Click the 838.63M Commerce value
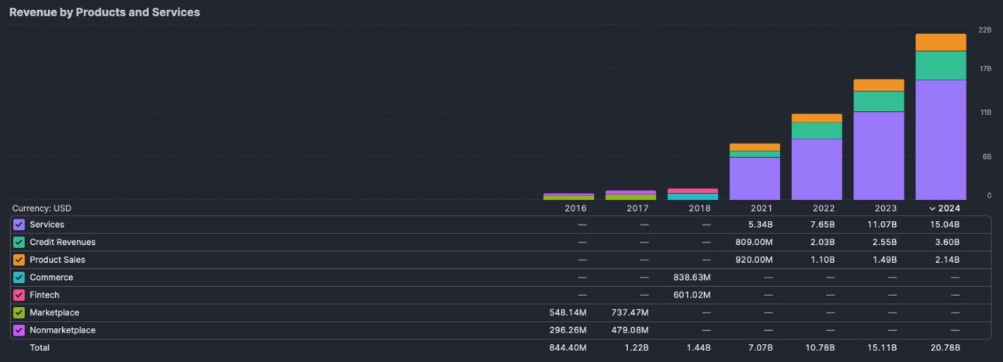Image resolution: width=1003 pixels, height=362 pixels. coord(693,278)
